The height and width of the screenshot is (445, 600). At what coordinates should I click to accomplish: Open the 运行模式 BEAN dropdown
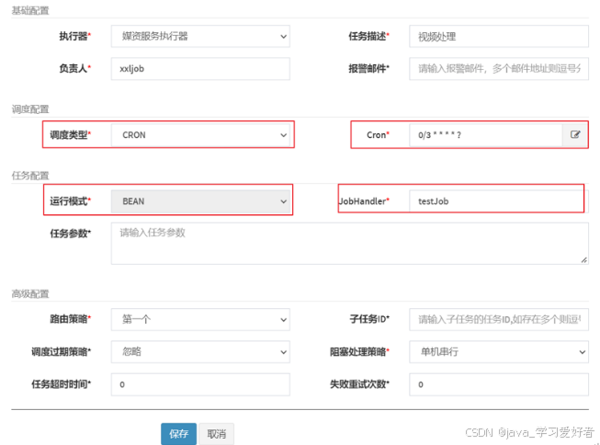200,201
